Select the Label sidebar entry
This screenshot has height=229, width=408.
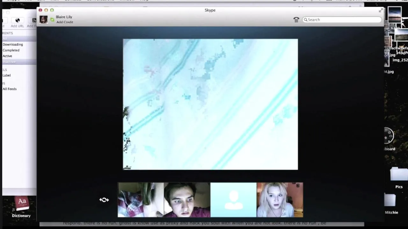click(x=7, y=75)
